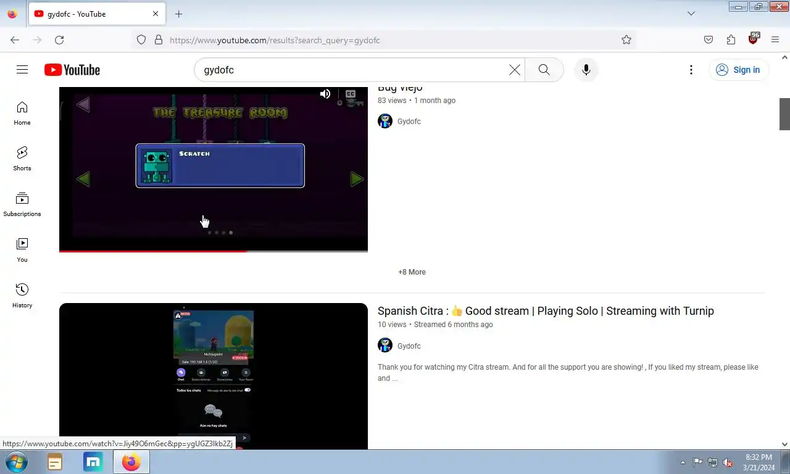Screen dimensions: 790x474
Task: Go back in Firefox
Action: tap(15, 40)
